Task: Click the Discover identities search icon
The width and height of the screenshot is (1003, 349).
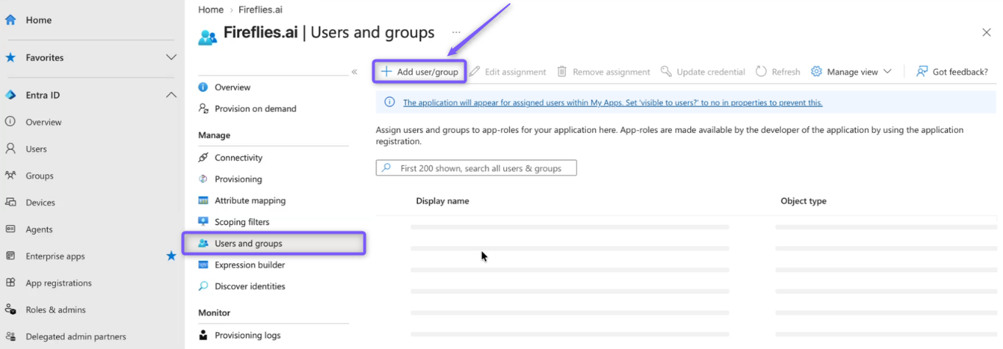Action: pyautogui.click(x=204, y=286)
